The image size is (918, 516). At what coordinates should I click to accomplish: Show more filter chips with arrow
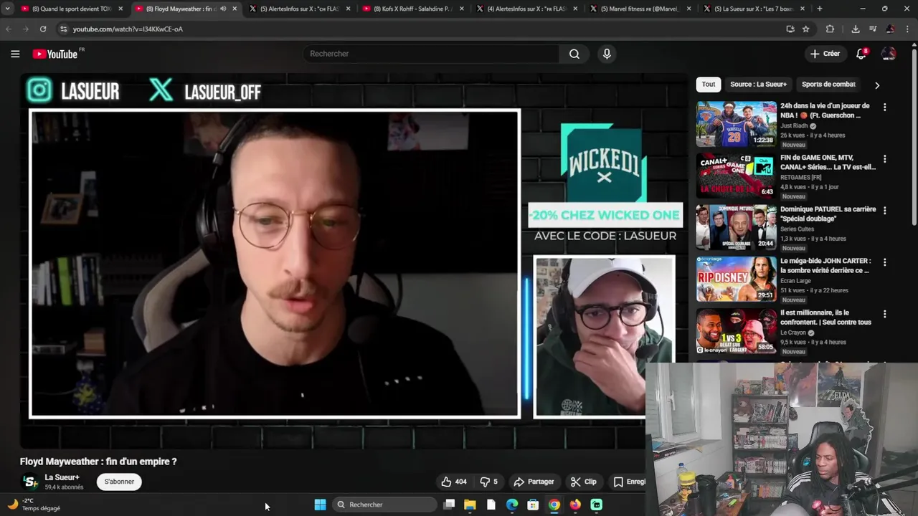coord(876,85)
